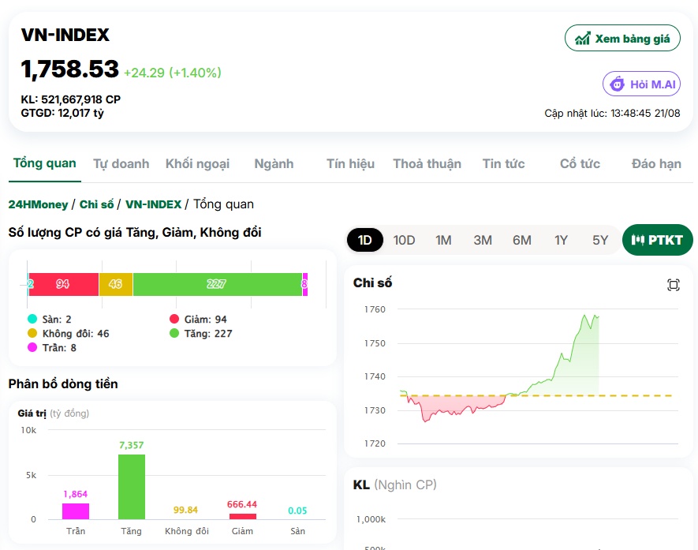Click the chart icon in Xem bảng giá
Image resolution: width=698 pixels, height=550 pixels.
point(583,39)
